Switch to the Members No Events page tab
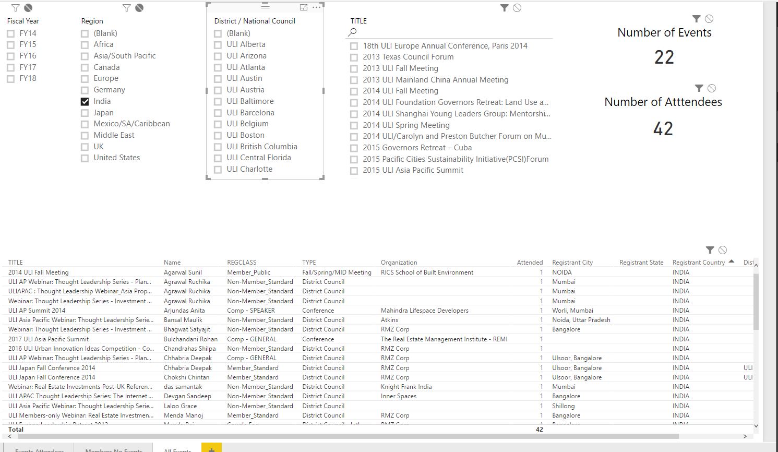Viewport: 778px width, 452px height. coord(114,449)
